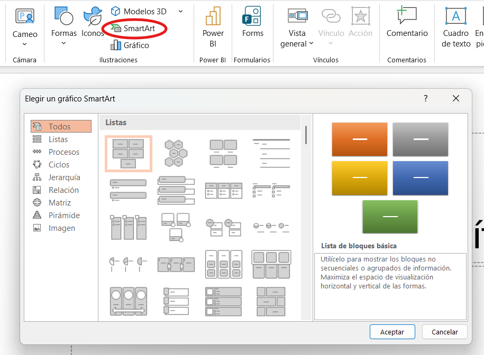
Task: Expand the Cameo dropdown arrow
Action: pyautogui.click(x=25, y=44)
